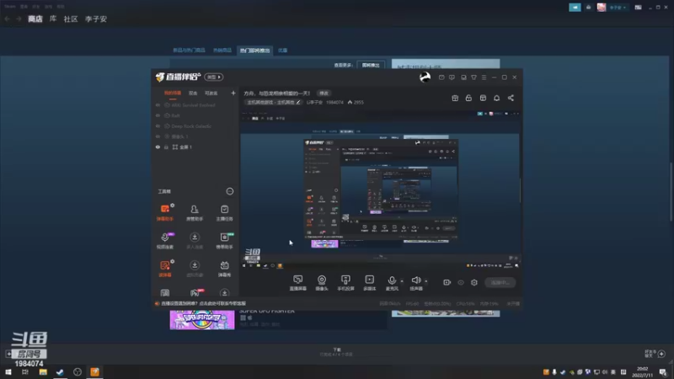674x379 pixels.
Task: Click the mail icon in streaming app title bar
Action: tap(441, 77)
